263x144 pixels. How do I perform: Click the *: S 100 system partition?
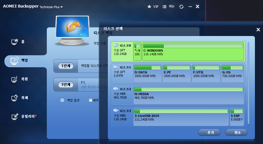click(x=137, y=52)
